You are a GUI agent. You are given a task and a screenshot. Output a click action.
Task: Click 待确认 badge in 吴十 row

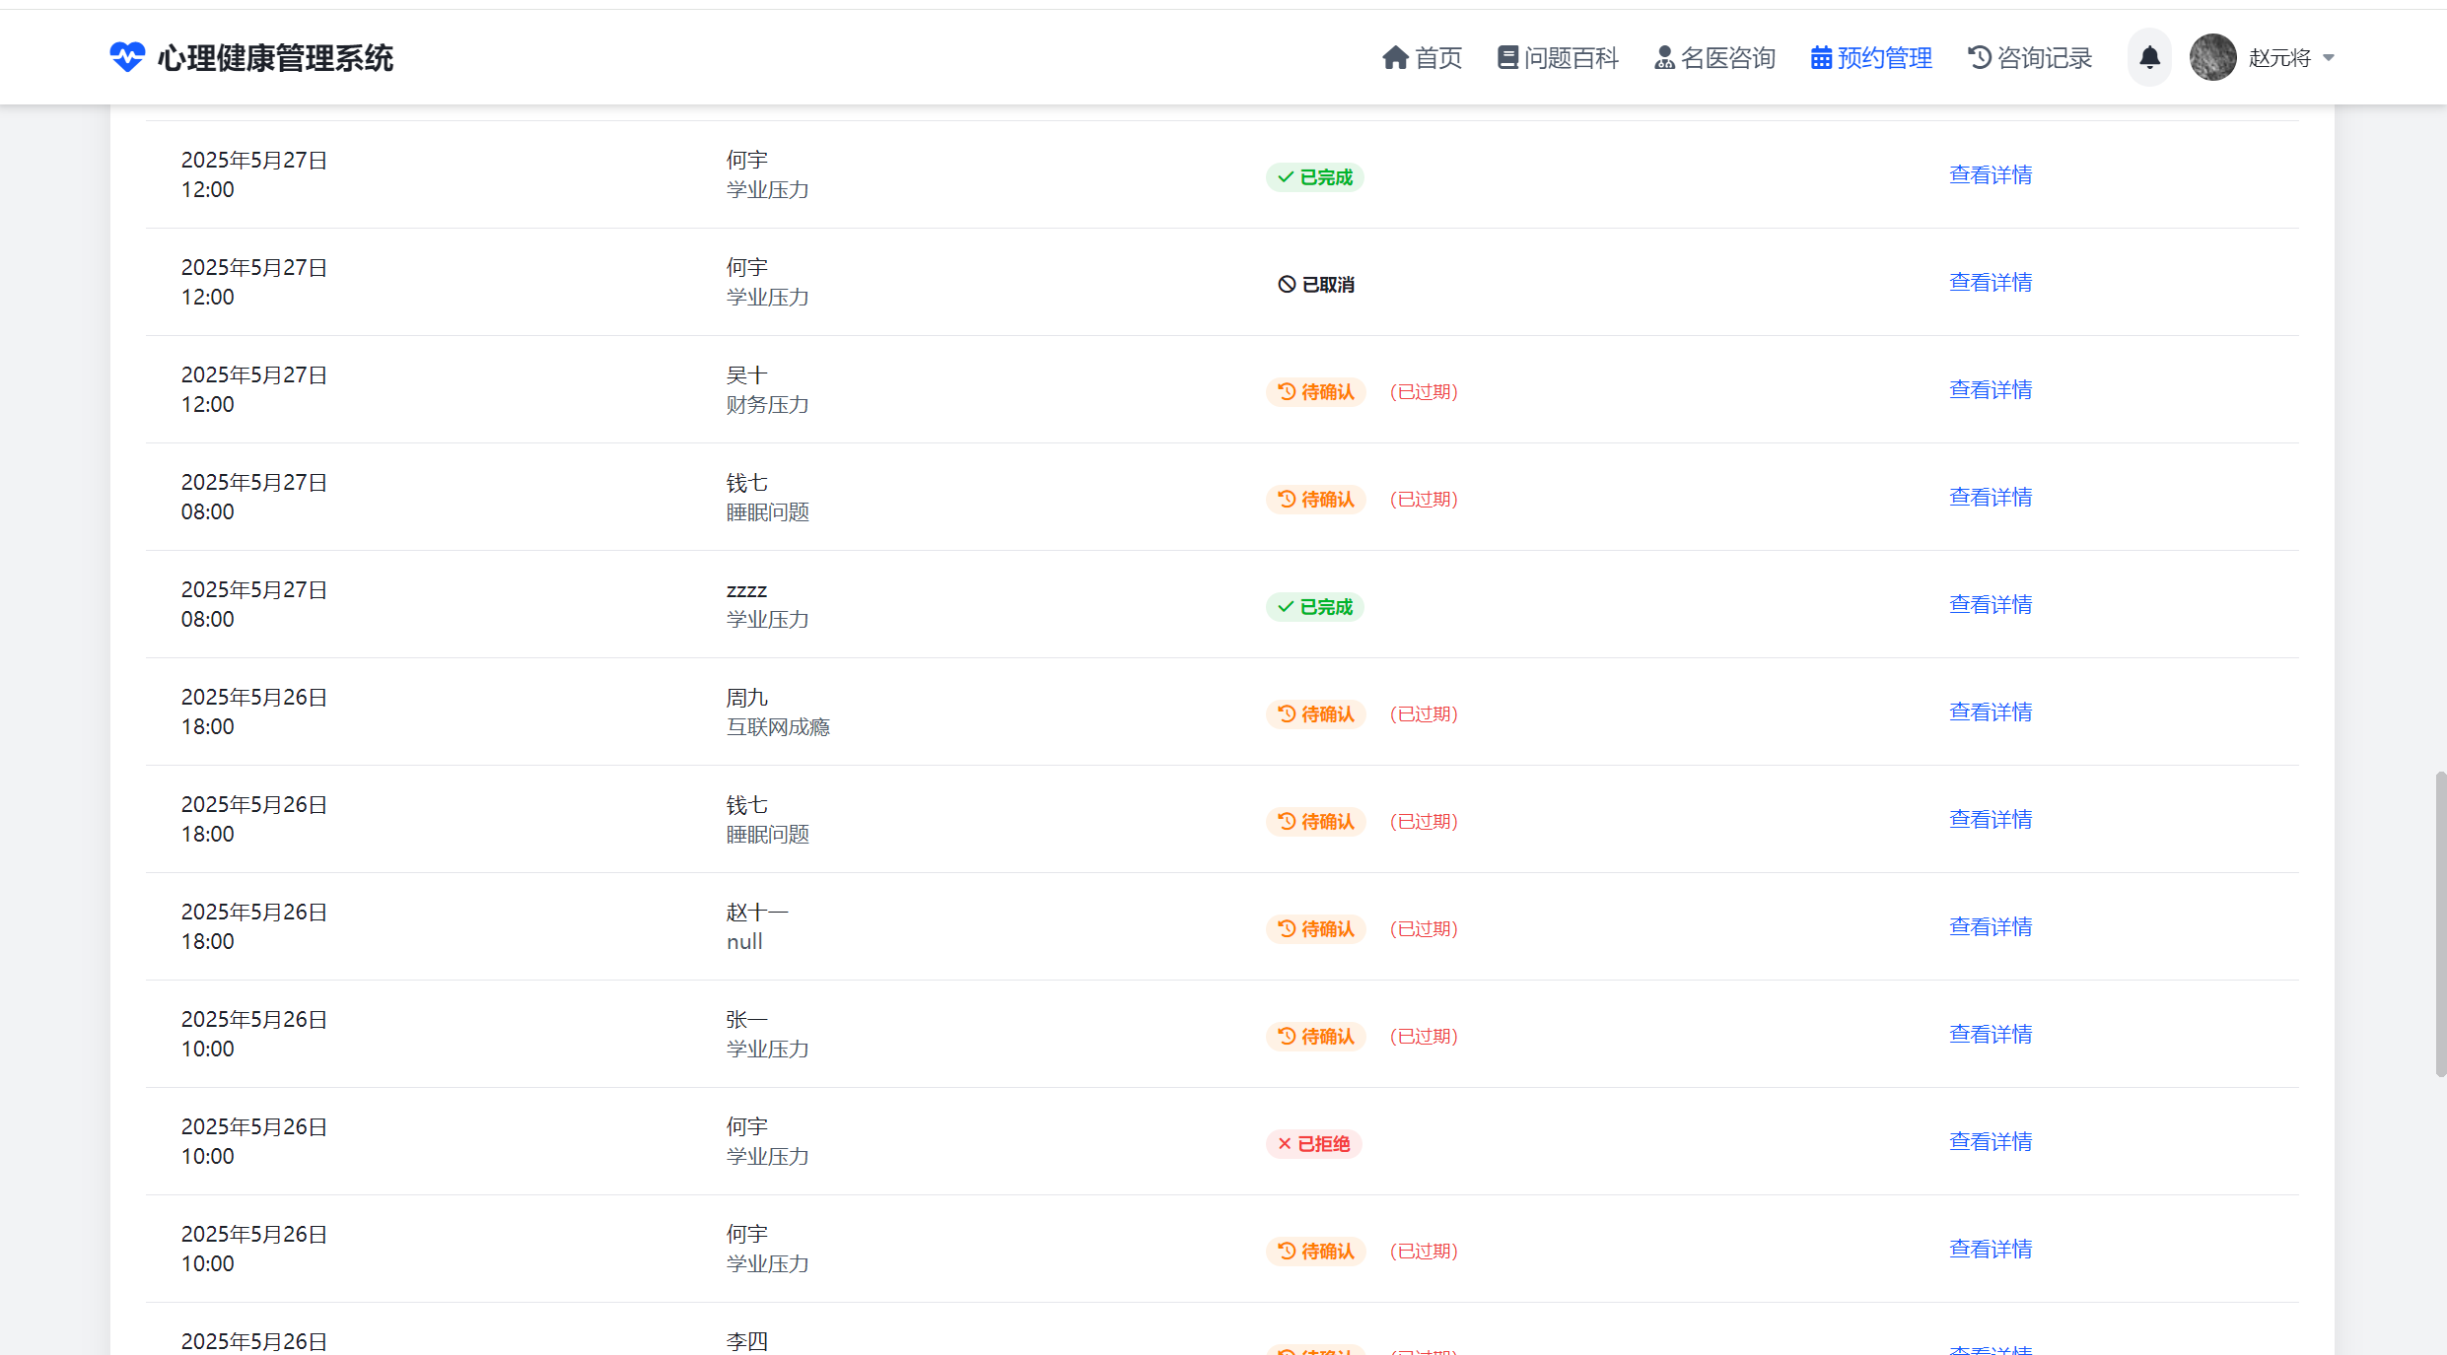point(1315,392)
